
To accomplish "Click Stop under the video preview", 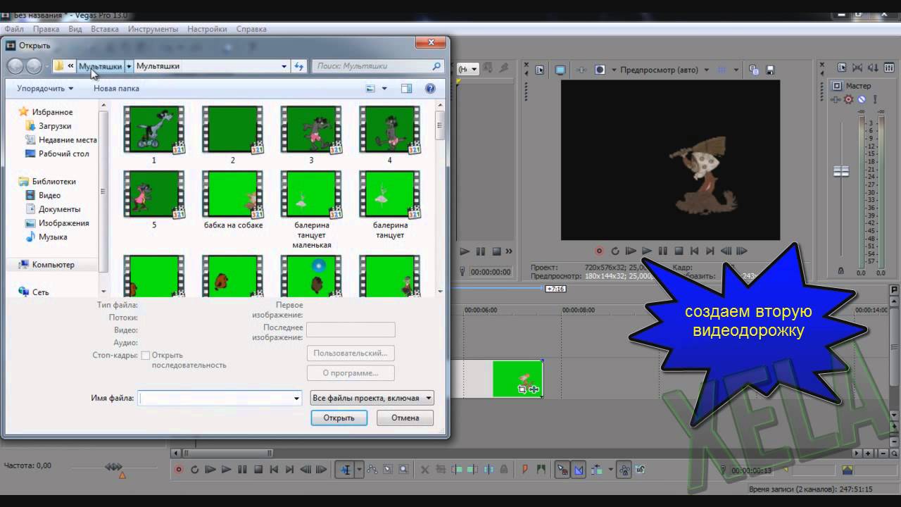I will (x=679, y=251).
